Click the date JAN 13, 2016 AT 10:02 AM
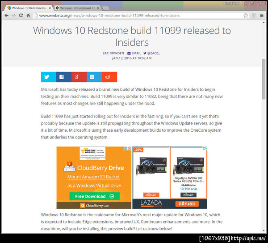The image size is (268, 243). click(132, 58)
